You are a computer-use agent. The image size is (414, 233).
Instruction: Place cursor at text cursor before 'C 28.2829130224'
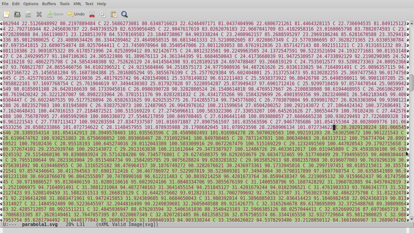coord(334,127)
